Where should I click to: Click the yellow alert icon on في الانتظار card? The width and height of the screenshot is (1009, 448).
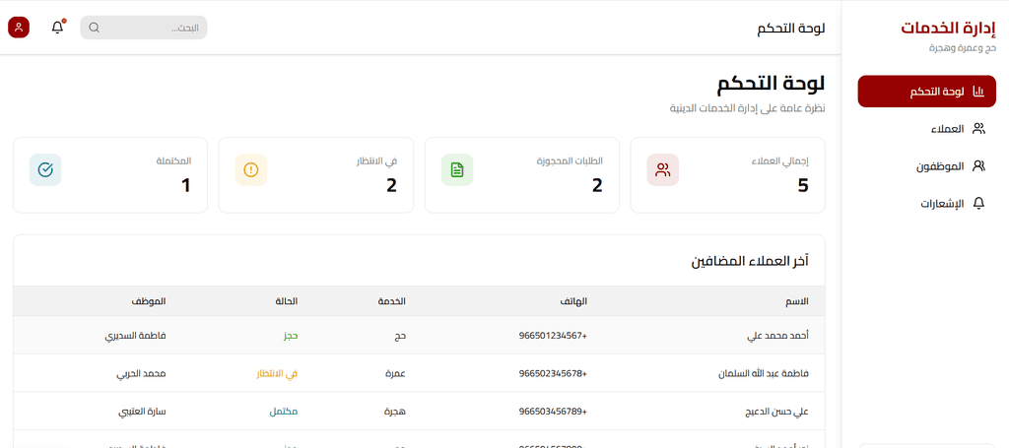click(x=251, y=170)
